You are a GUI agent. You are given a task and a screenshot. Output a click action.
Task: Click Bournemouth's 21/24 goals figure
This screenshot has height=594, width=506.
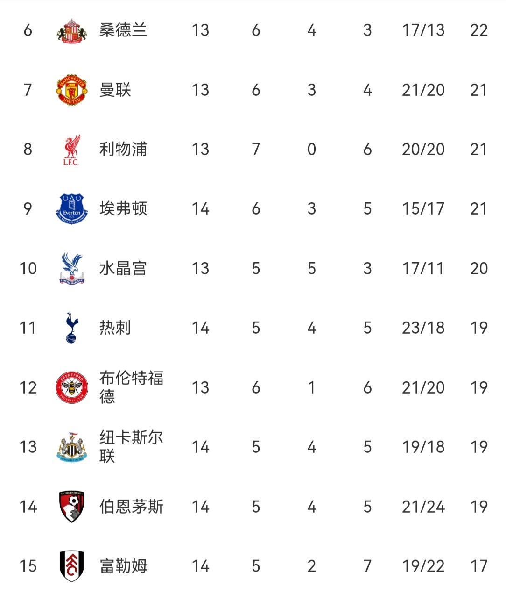click(423, 507)
